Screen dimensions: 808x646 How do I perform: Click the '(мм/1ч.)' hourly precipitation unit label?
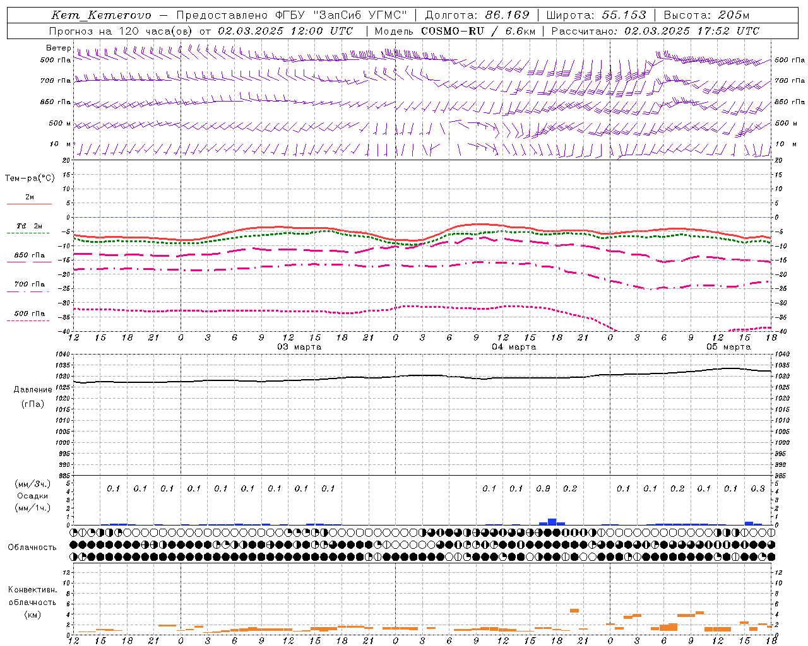[x=33, y=508]
